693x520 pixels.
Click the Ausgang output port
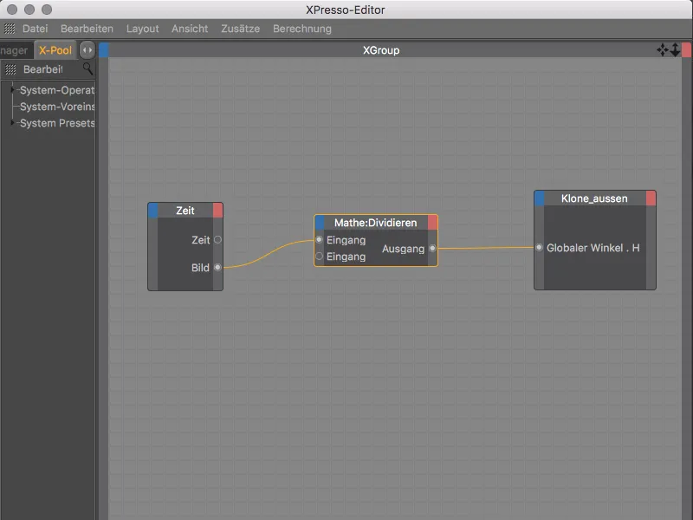tap(432, 249)
